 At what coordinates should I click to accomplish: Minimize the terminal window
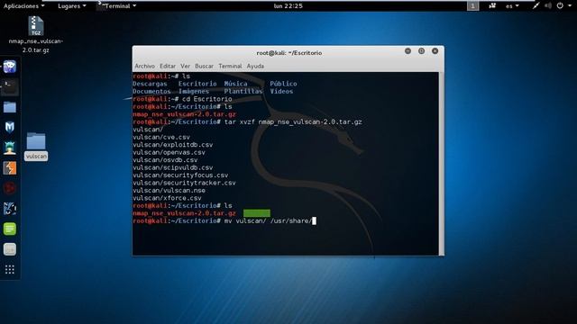tap(408, 51)
